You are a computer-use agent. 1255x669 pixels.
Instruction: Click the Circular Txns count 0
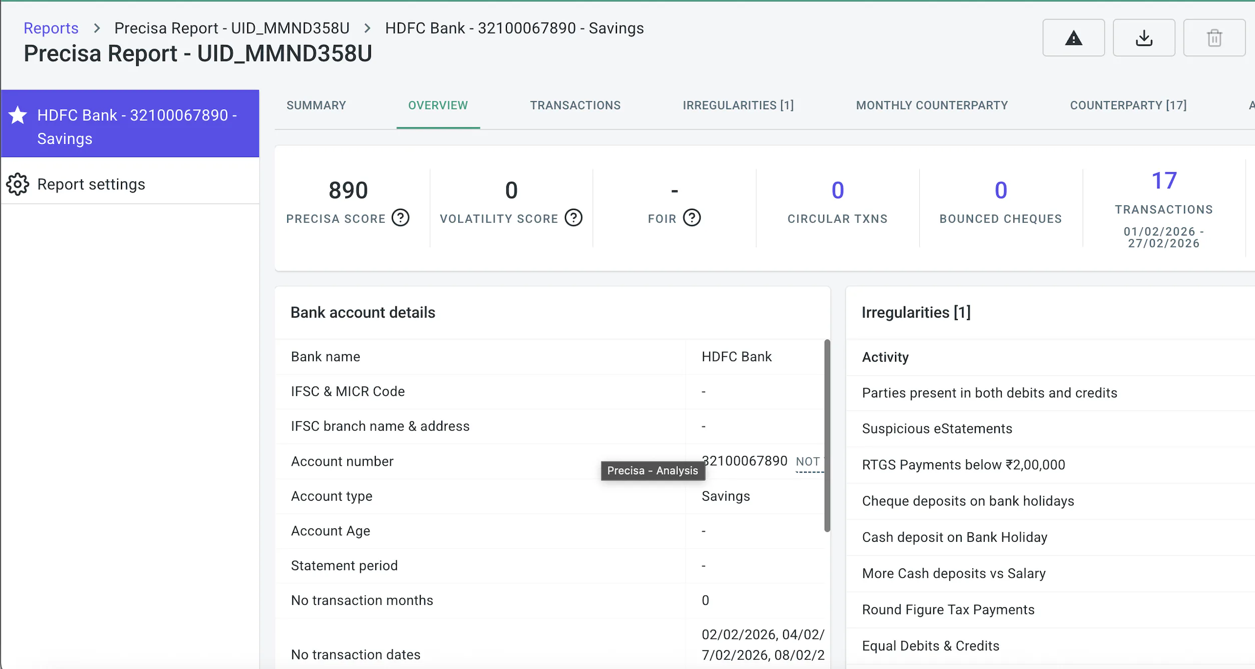838,190
